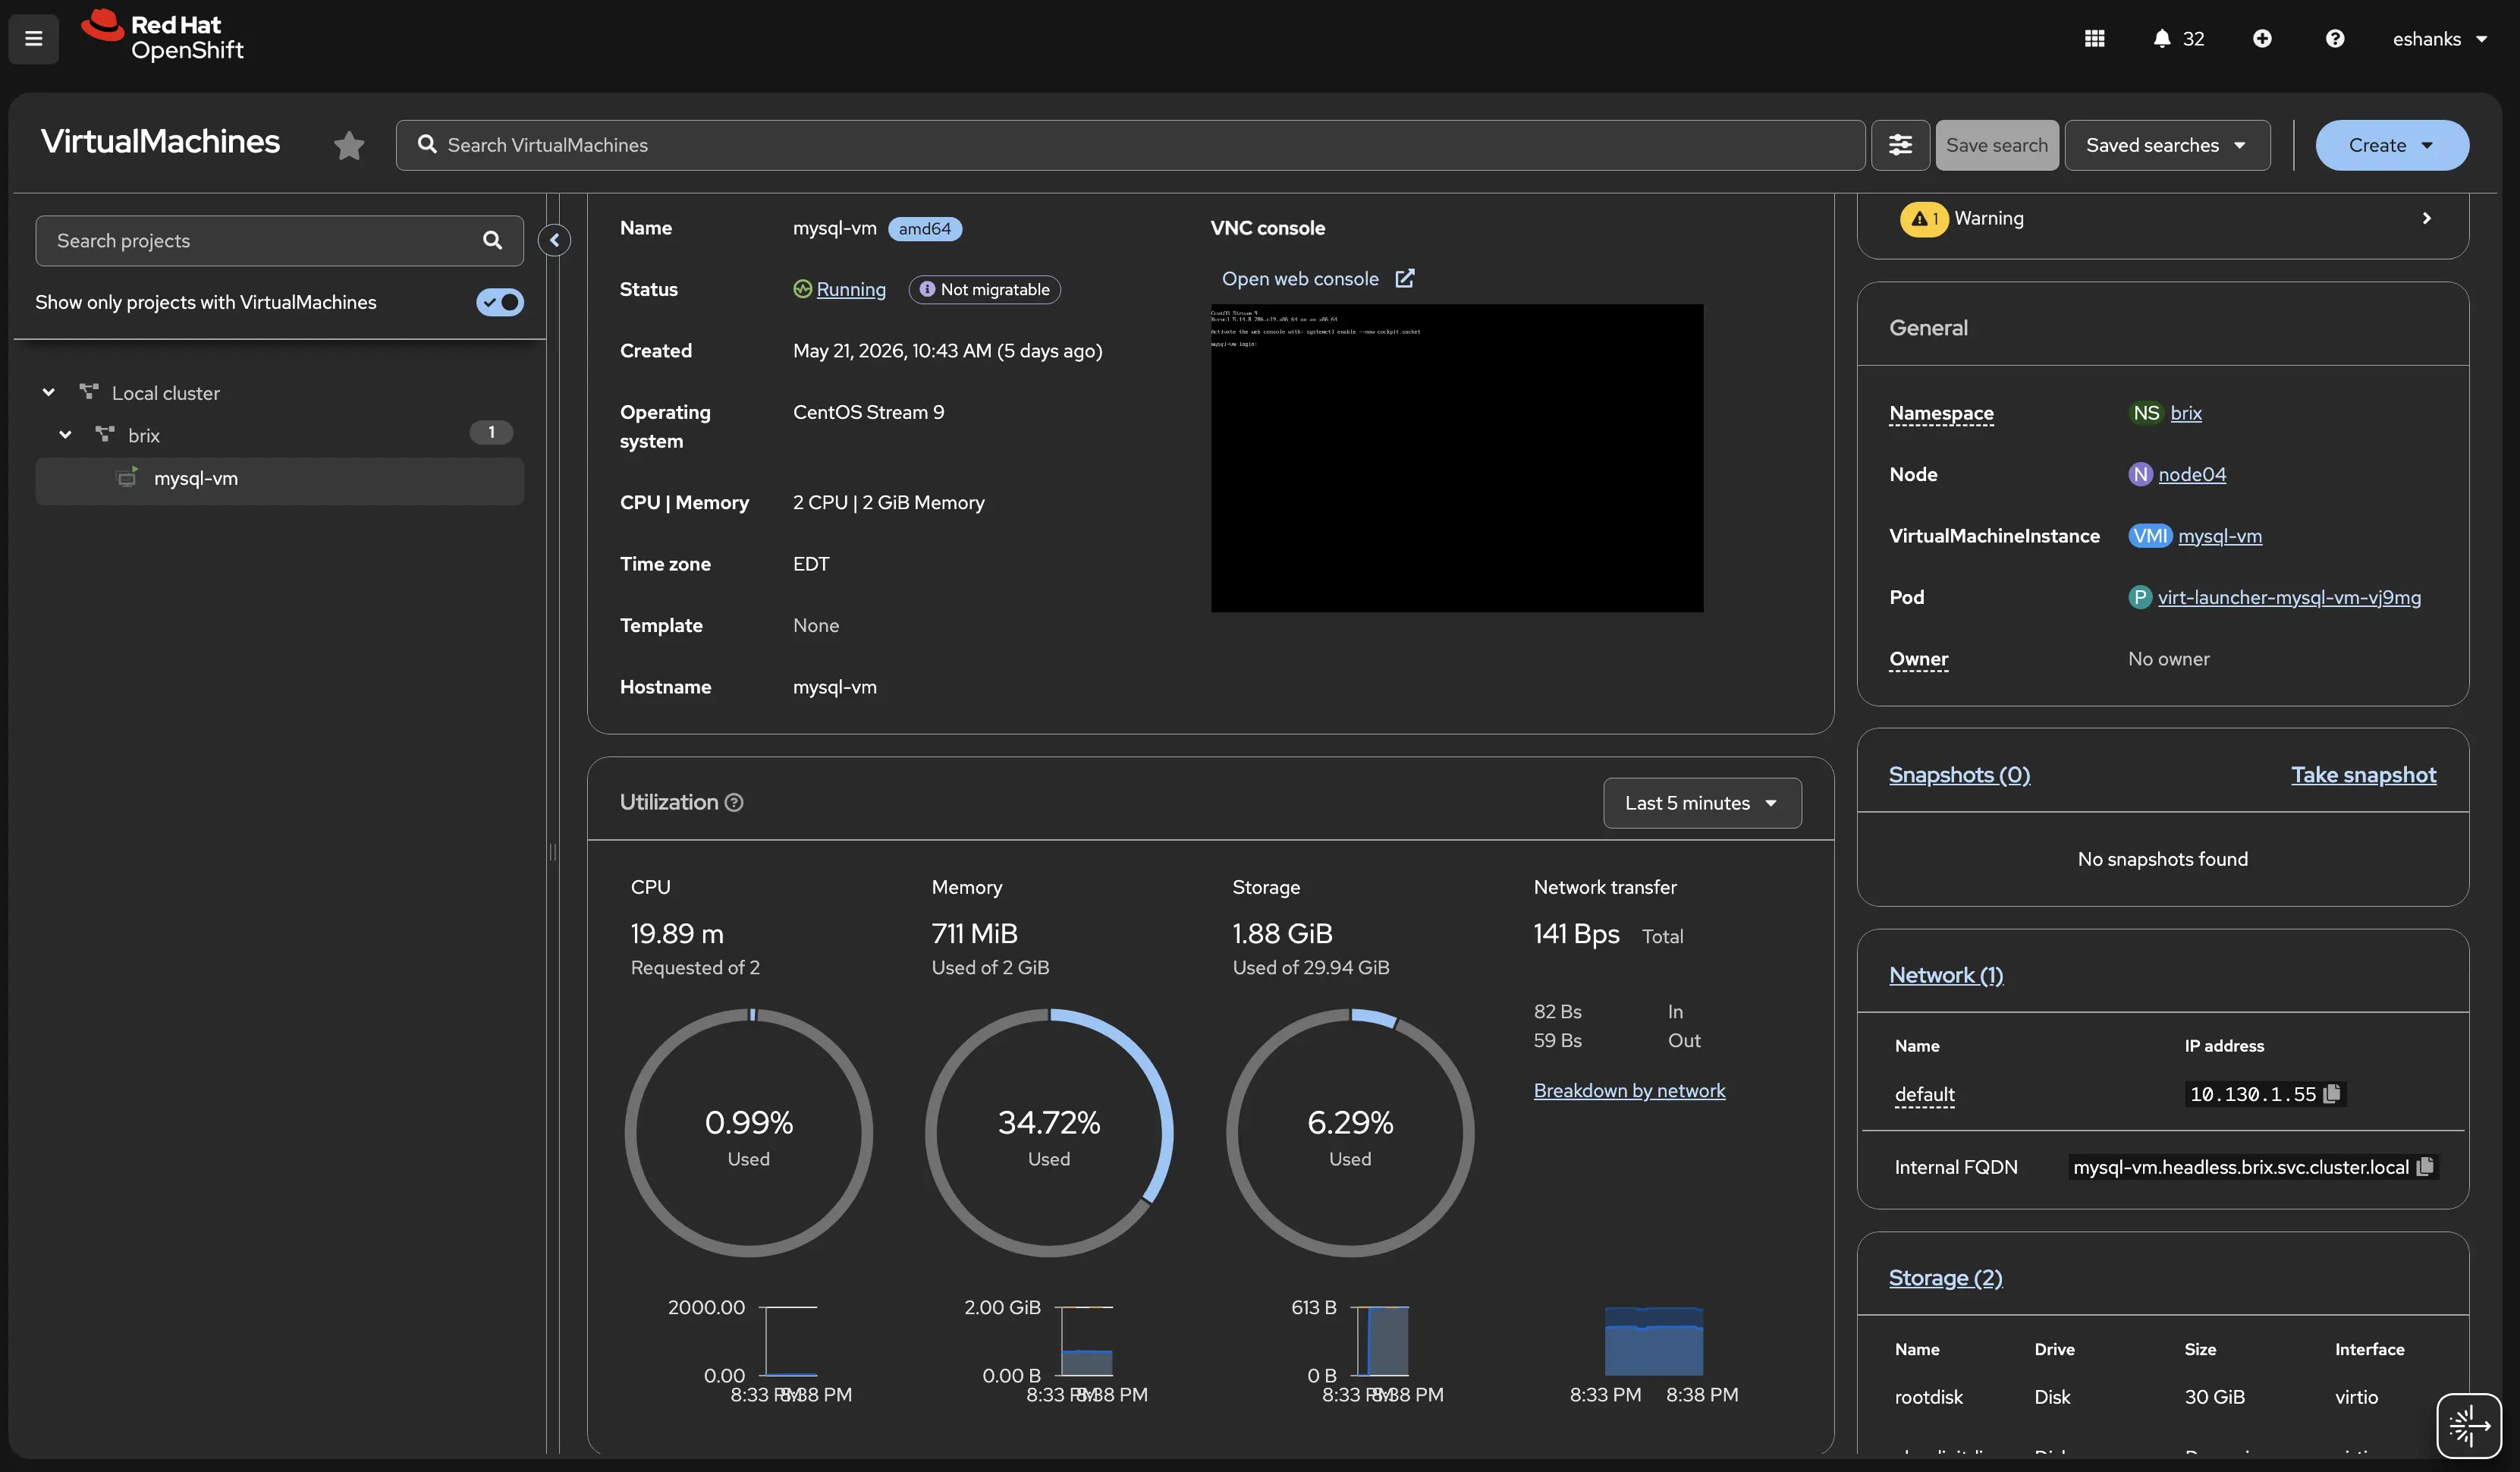This screenshot has width=2520, height=1472.
Task: Open the AI assistant sparkle button
Action: click(2468, 1425)
